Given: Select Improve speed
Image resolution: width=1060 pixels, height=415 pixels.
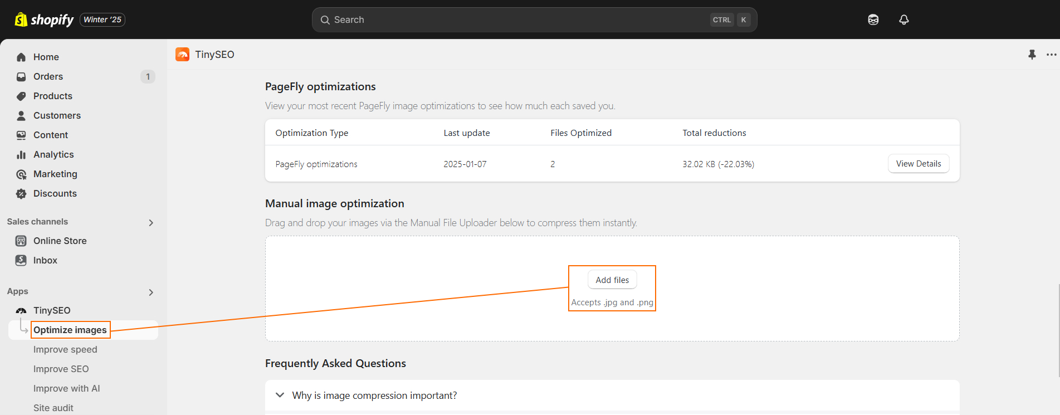Looking at the screenshot, I should [65, 349].
